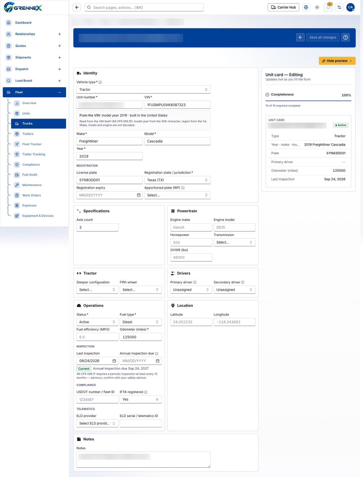
Task: Open the ELD provider dropdown
Action: (97, 423)
